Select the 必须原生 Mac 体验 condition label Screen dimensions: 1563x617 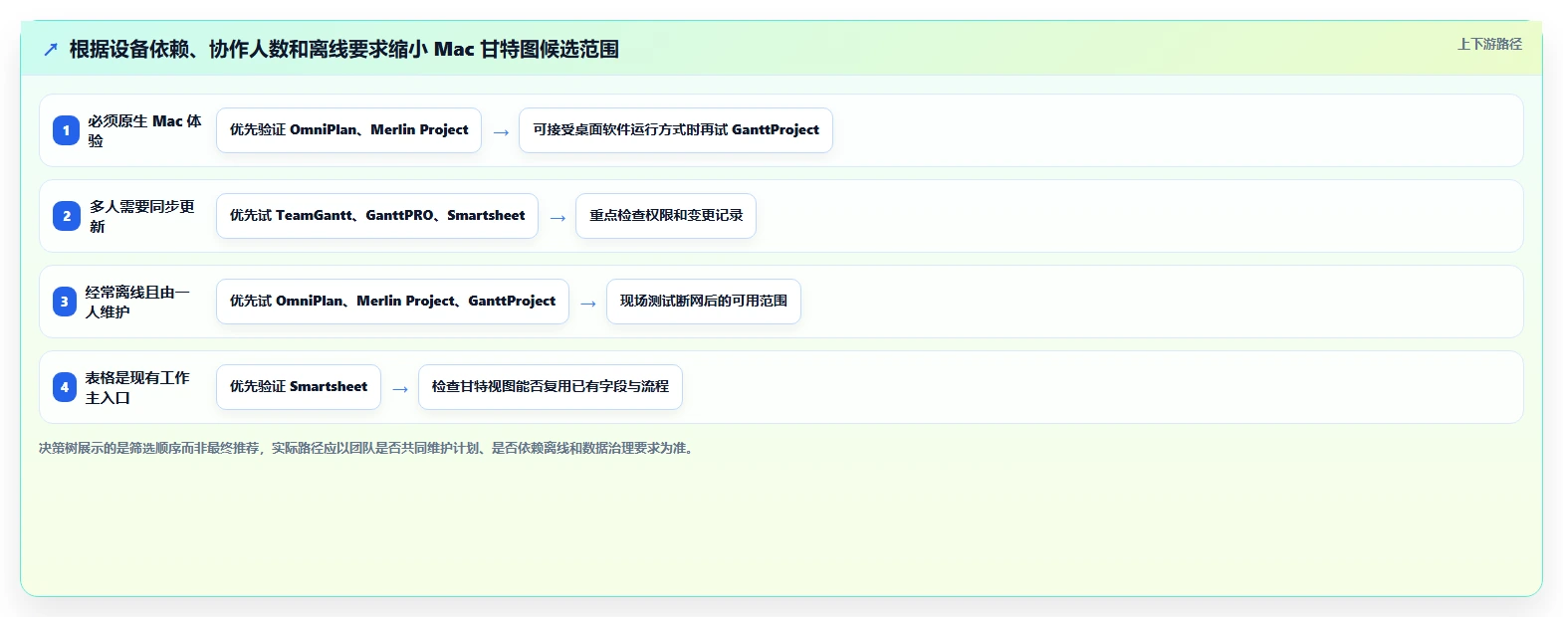point(144,130)
